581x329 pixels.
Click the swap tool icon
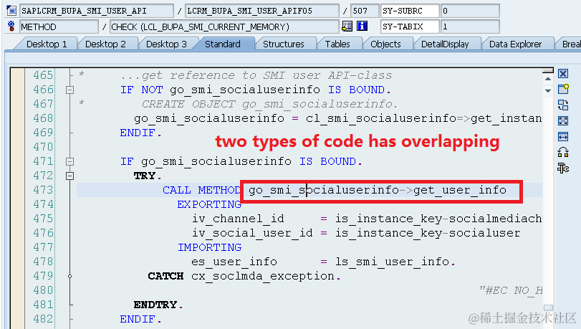pos(563,105)
